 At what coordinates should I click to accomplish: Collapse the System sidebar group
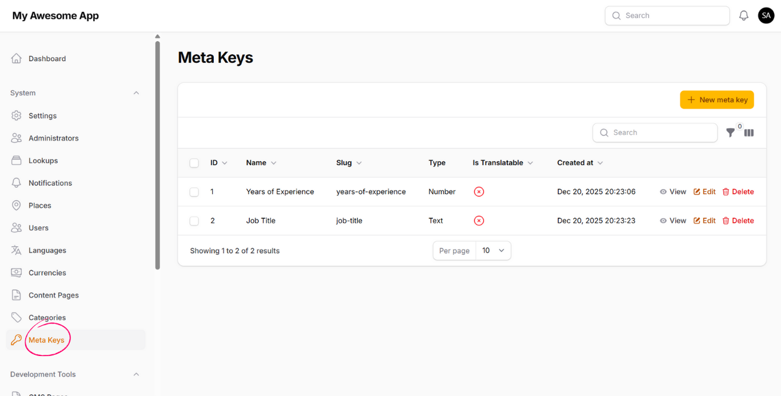coord(136,93)
